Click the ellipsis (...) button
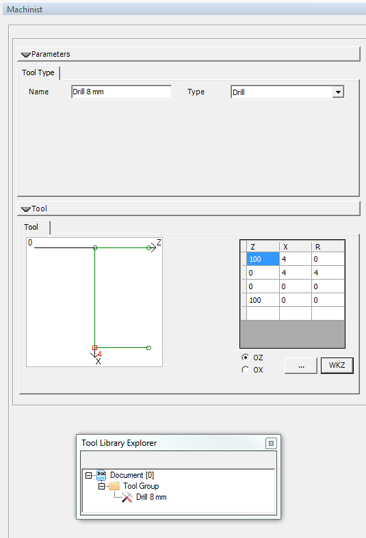 click(x=301, y=366)
